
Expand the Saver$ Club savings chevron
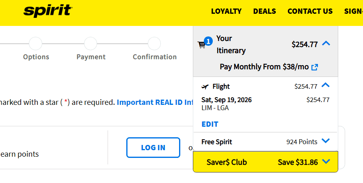[x=326, y=161]
